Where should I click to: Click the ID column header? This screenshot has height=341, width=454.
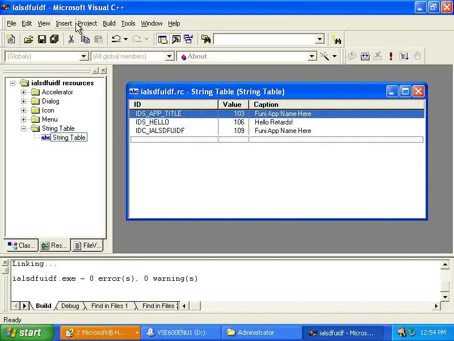(174, 105)
